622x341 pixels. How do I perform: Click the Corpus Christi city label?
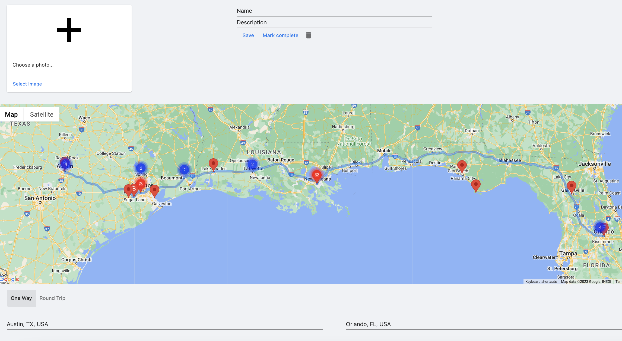pos(76,260)
